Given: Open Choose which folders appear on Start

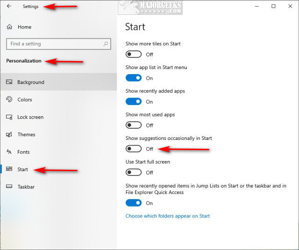Looking at the screenshot, I should (x=168, y=216).
